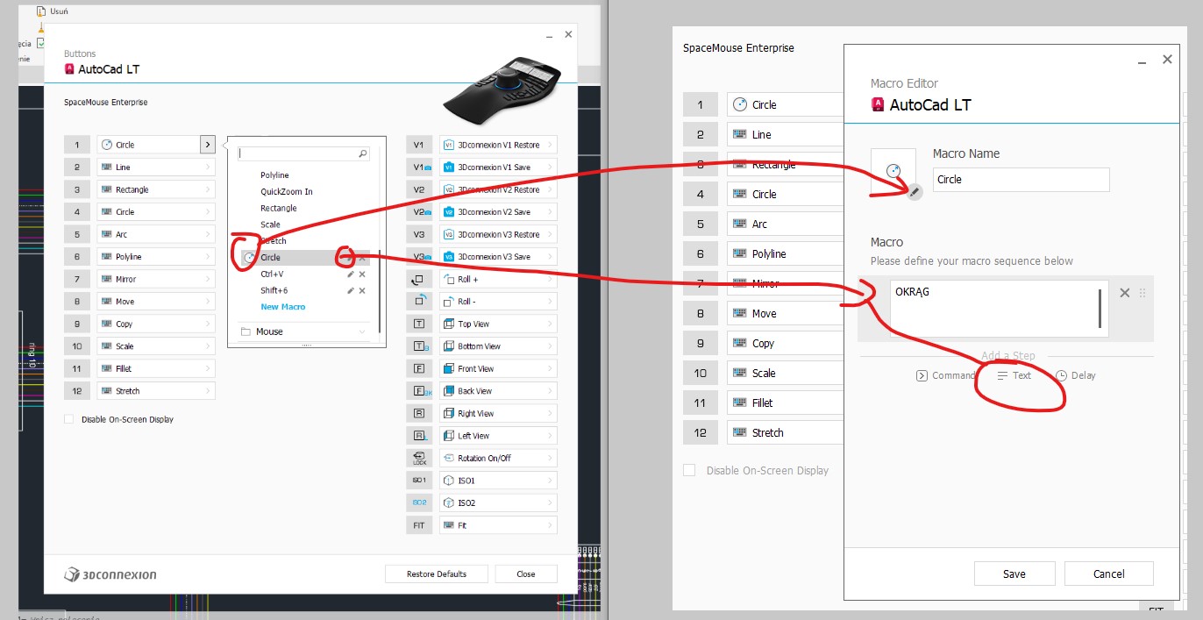Click the pencil icon on macro image
Image resolution: width=1203 pixels, height=620 pixels.
point(915,191)
